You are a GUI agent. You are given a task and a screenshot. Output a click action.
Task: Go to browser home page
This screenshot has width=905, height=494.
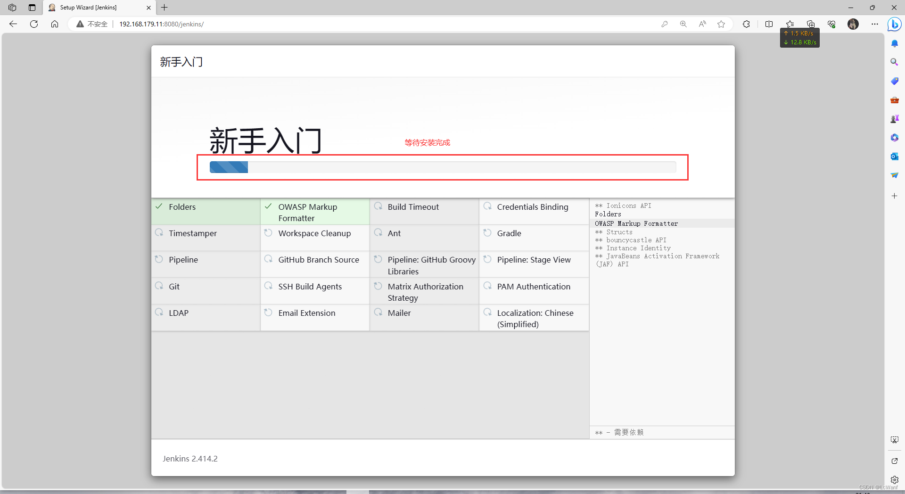click(55, 24)
